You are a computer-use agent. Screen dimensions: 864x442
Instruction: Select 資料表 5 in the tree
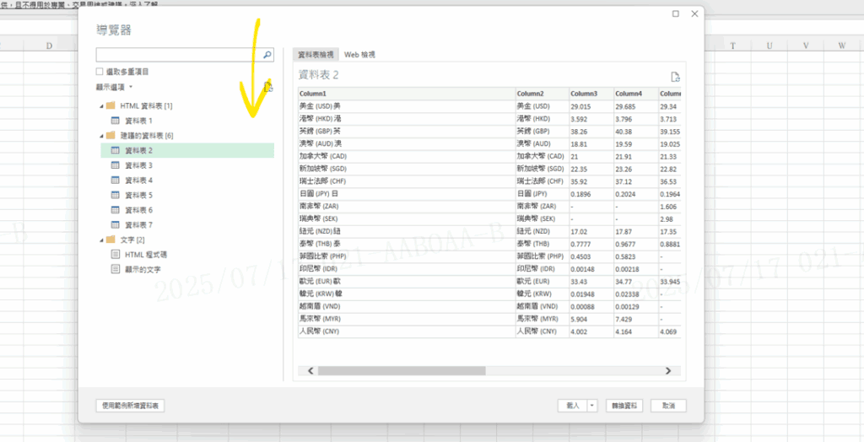pyautogui.click(x=138, y=195)
